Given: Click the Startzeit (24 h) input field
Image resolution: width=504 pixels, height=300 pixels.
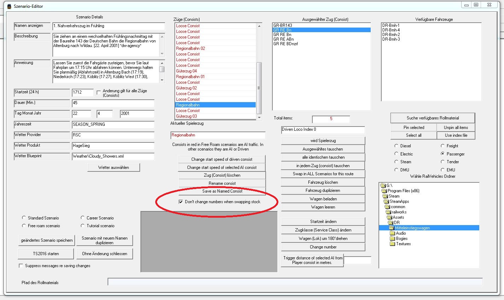Looking at the screenshot, I should pyautogui.click(x=82, y=92).
